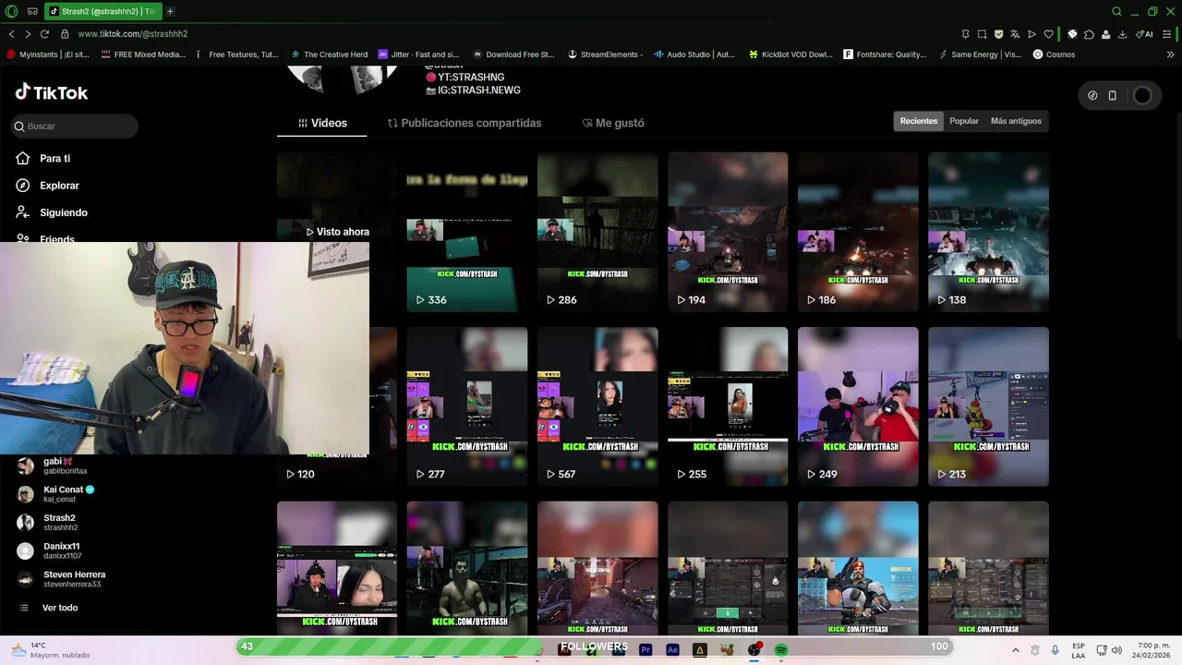Open the video with 138 views
The height and width of the screenshot is (665, 1182).
coord(988,232)
